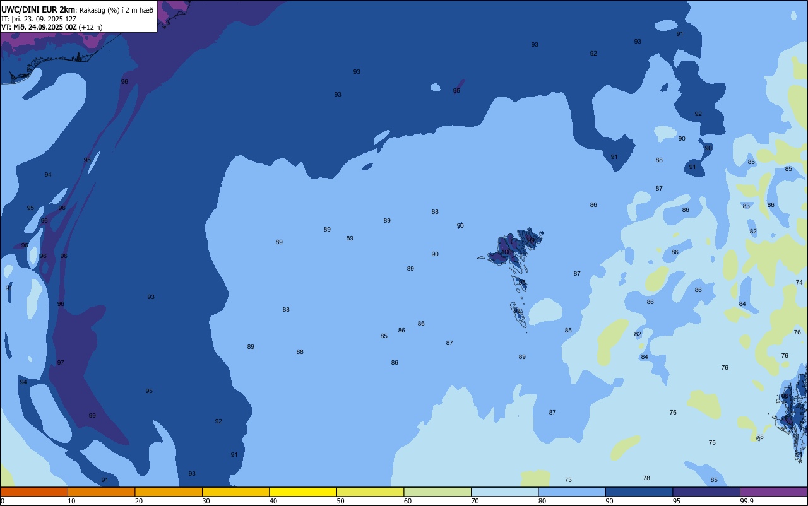808x506 pixels.
Task: Click the bright yellow 40–50 legend swatch
Action: [x=303, y=491]
